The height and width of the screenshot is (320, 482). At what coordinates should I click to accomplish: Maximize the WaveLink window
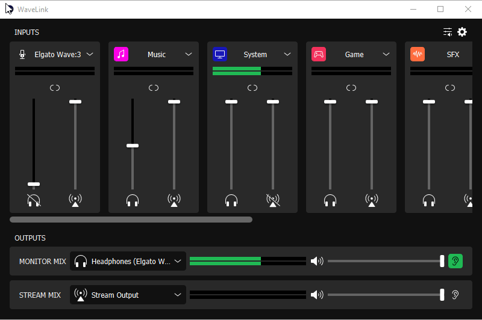point(440,9)
